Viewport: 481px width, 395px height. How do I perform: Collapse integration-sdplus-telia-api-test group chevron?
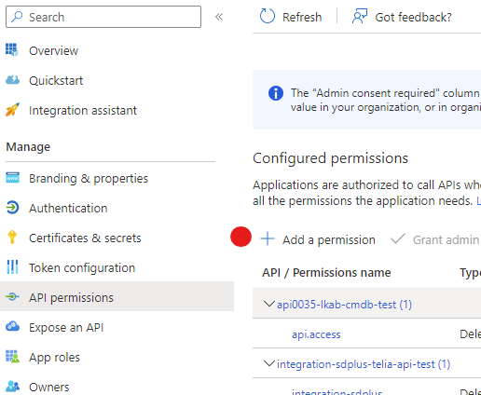268,363
